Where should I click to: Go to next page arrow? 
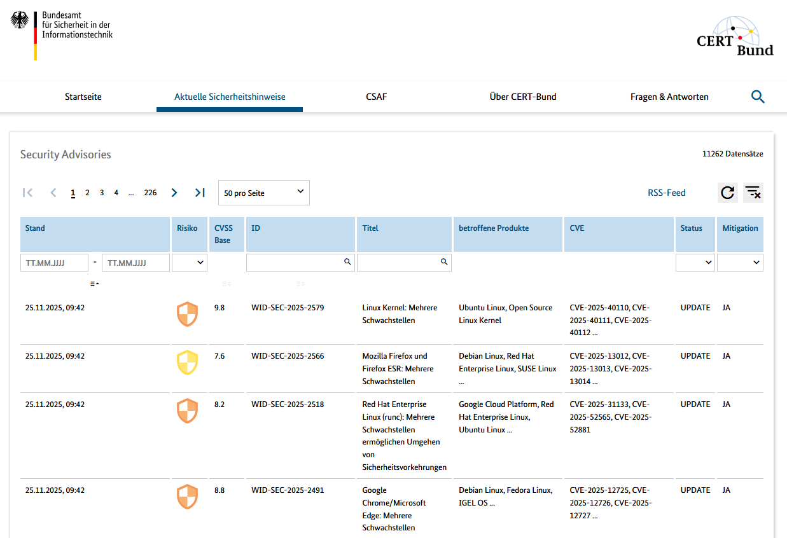174,193
